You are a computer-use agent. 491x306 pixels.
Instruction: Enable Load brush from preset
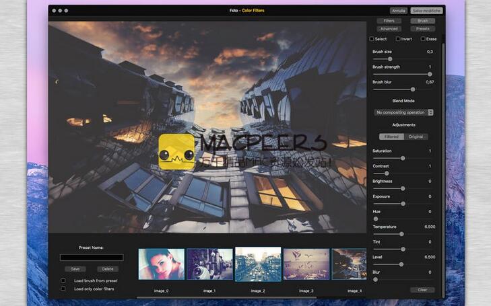click(63, 280)
